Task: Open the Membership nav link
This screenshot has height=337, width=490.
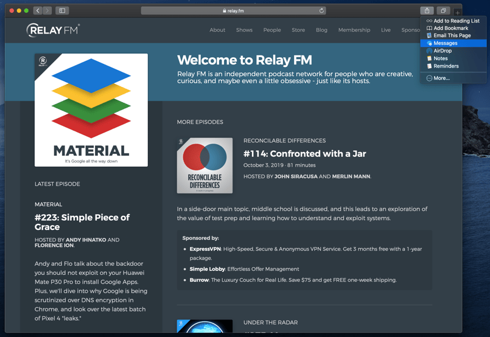Action: pos(354,30)
